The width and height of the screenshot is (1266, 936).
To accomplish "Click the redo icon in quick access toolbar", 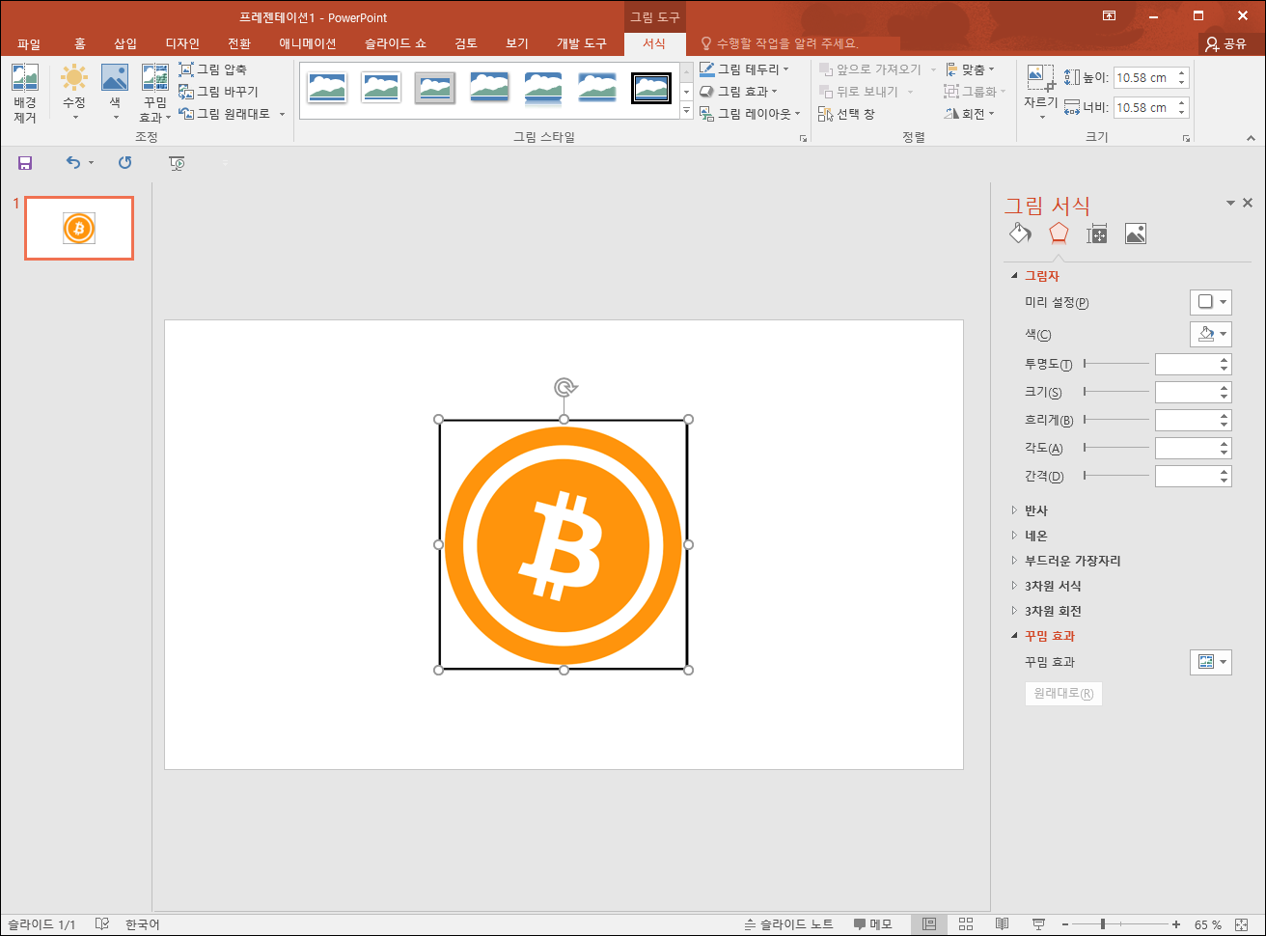I will point(124,163).
